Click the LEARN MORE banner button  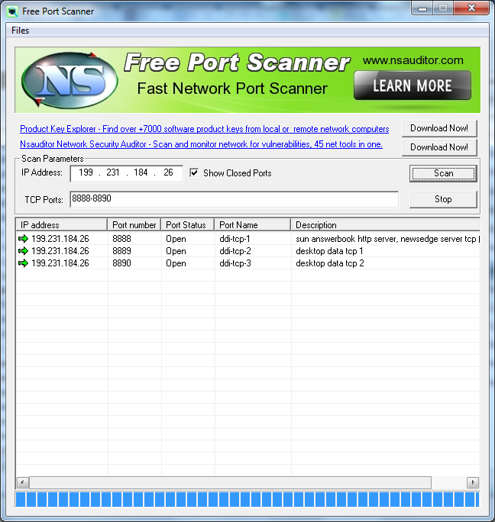point(412,85)
